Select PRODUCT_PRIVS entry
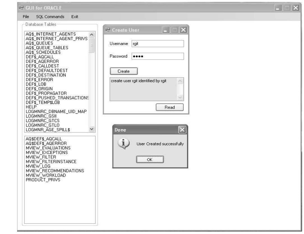 pyautogui.click(x=43, y=180)
